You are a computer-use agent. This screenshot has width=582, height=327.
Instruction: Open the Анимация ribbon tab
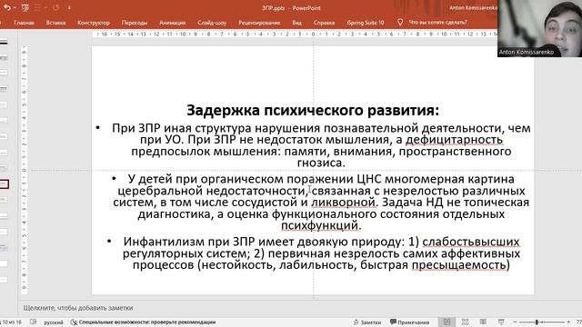tap(172, 23)
